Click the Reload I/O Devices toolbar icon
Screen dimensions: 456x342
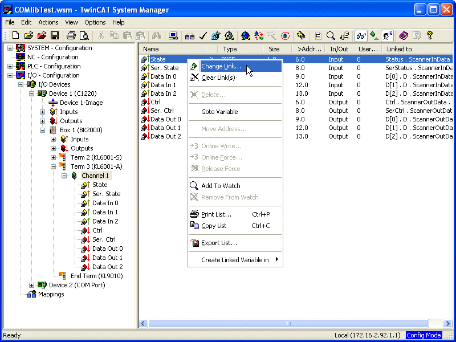(x=259, y=36)
